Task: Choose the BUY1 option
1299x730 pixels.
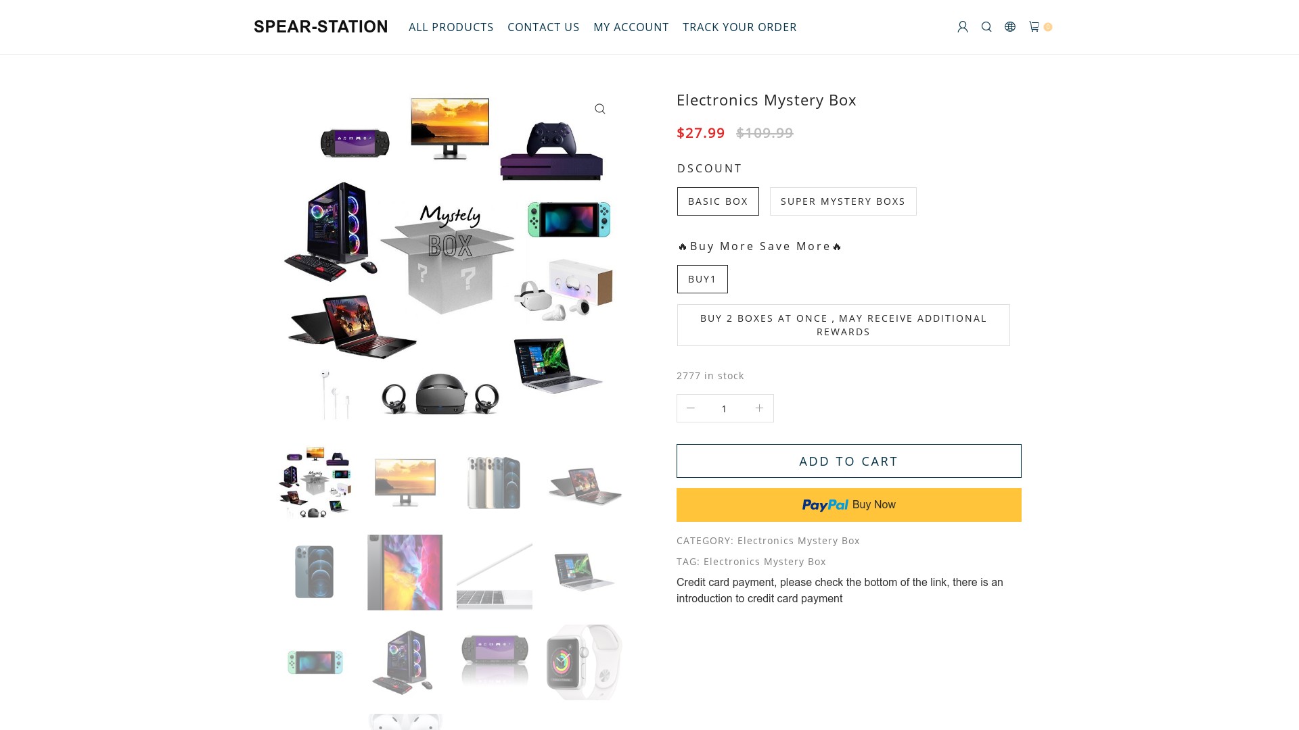Action: point(702,279)
